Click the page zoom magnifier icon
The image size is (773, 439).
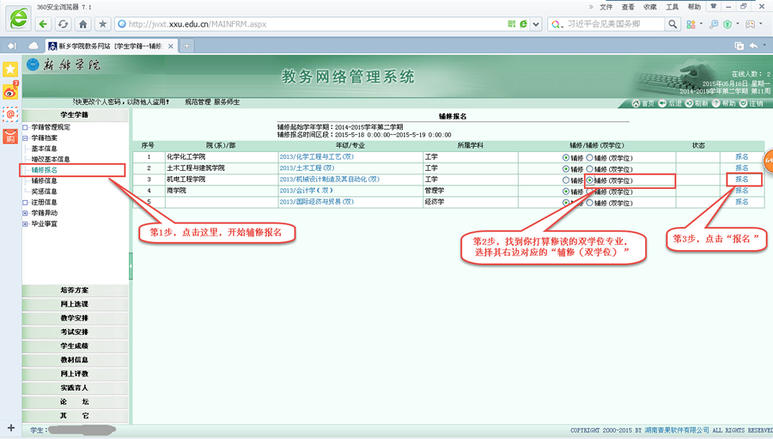714,24
